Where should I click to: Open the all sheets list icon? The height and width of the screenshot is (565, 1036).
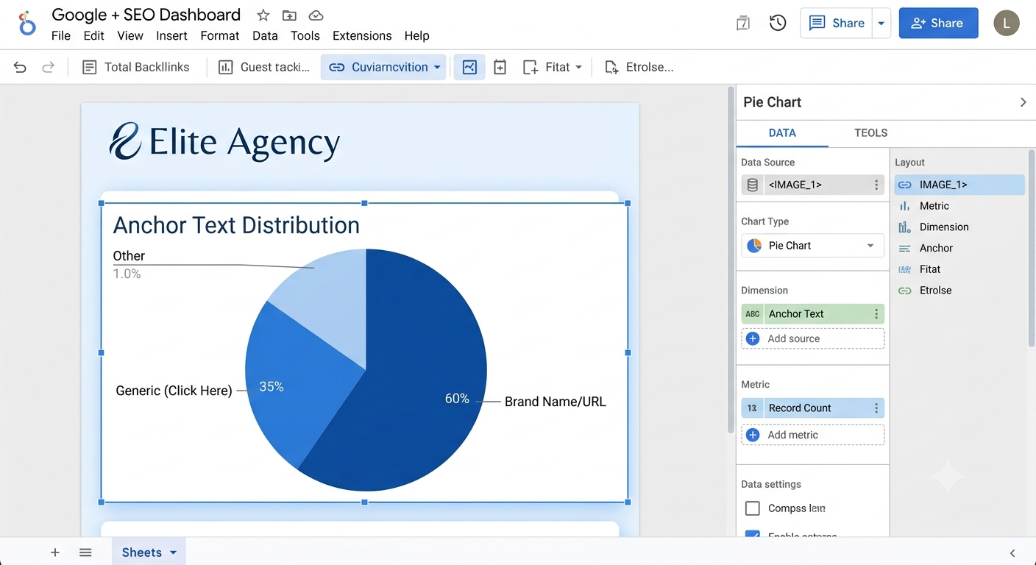point(85,552)
